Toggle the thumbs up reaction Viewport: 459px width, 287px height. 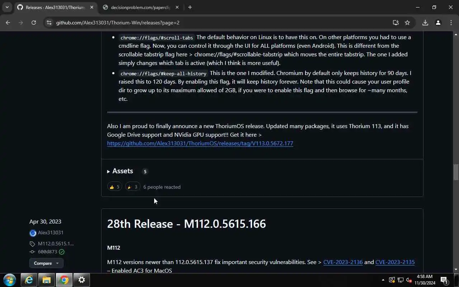[x=115, y=187]
